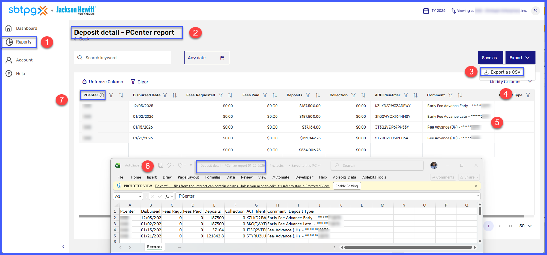Click the Search keyword field
Image resolution: width=547 pixels, height=255 pixels.
(122, 58)
